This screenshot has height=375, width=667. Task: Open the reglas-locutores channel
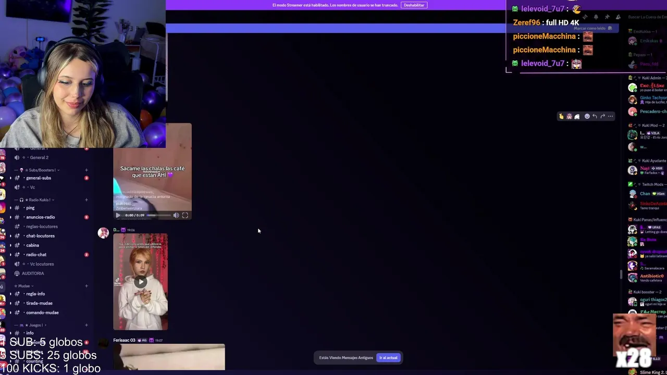pyautogui.click(x=42, y=227)
